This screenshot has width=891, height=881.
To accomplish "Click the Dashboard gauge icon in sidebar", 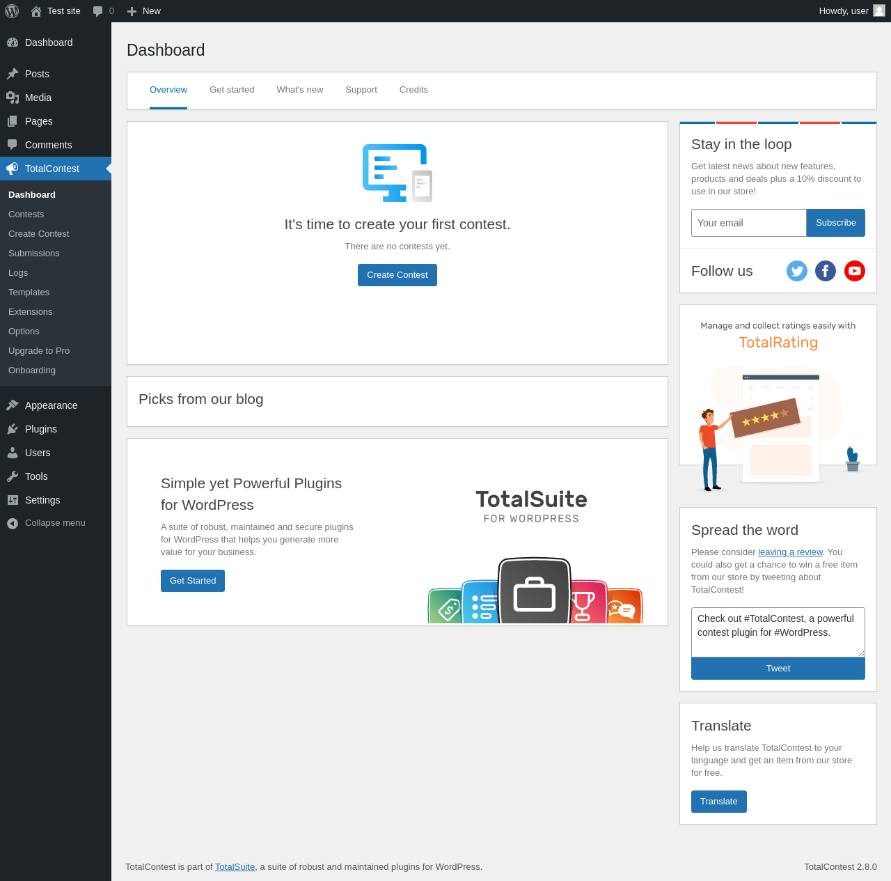I will click(x=13, y=42).
